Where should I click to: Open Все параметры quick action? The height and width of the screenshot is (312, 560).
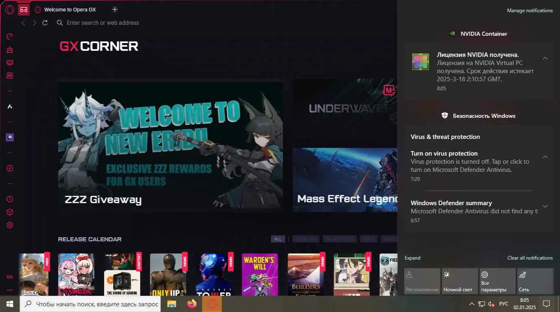coord(497,281)
